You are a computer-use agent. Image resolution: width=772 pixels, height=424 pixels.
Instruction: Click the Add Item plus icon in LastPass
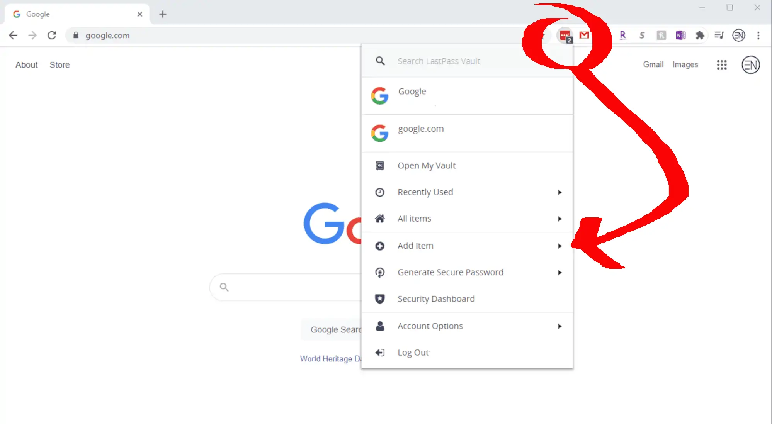click(379, 246)
